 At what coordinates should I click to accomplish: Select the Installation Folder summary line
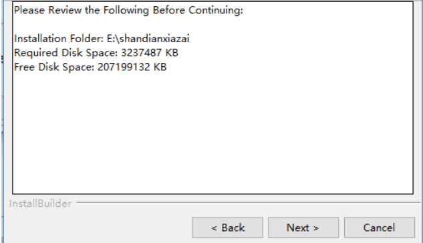point(102,38)
